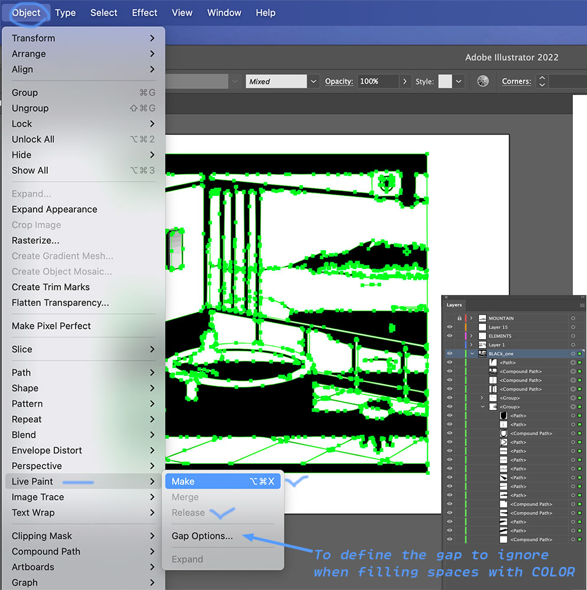The width and height of the screenshot is (587, 590).
Task: Open the Effect menu
Action: 144,12
